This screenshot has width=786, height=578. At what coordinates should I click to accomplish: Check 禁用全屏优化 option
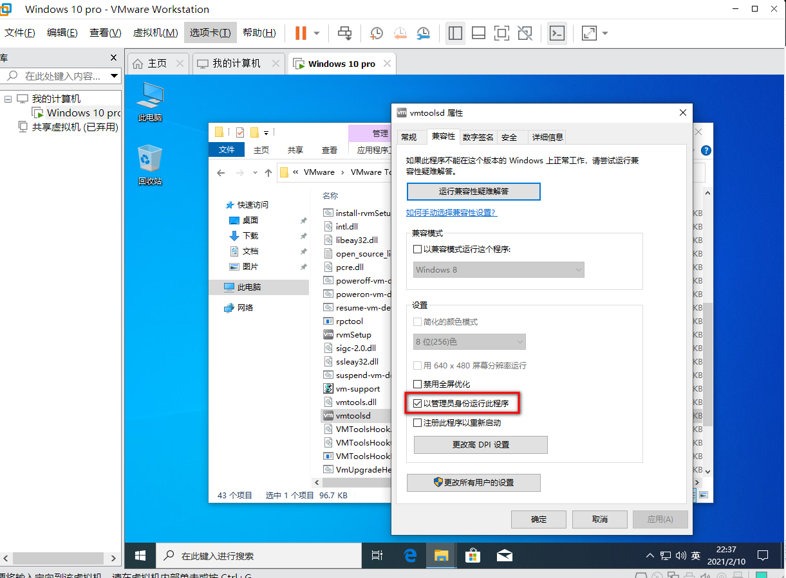(417, 384)
